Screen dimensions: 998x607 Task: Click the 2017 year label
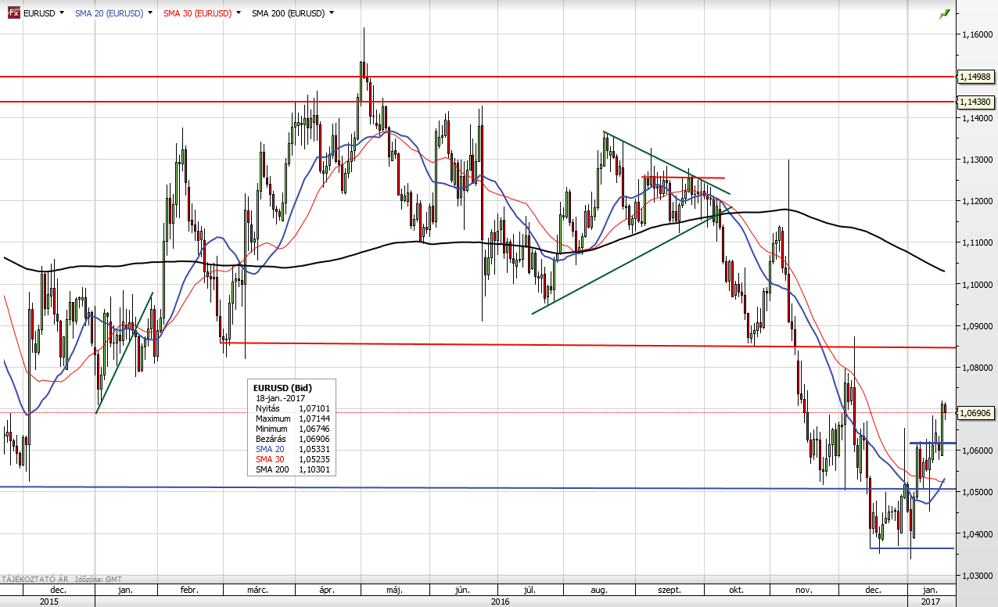tap(930, 602)
